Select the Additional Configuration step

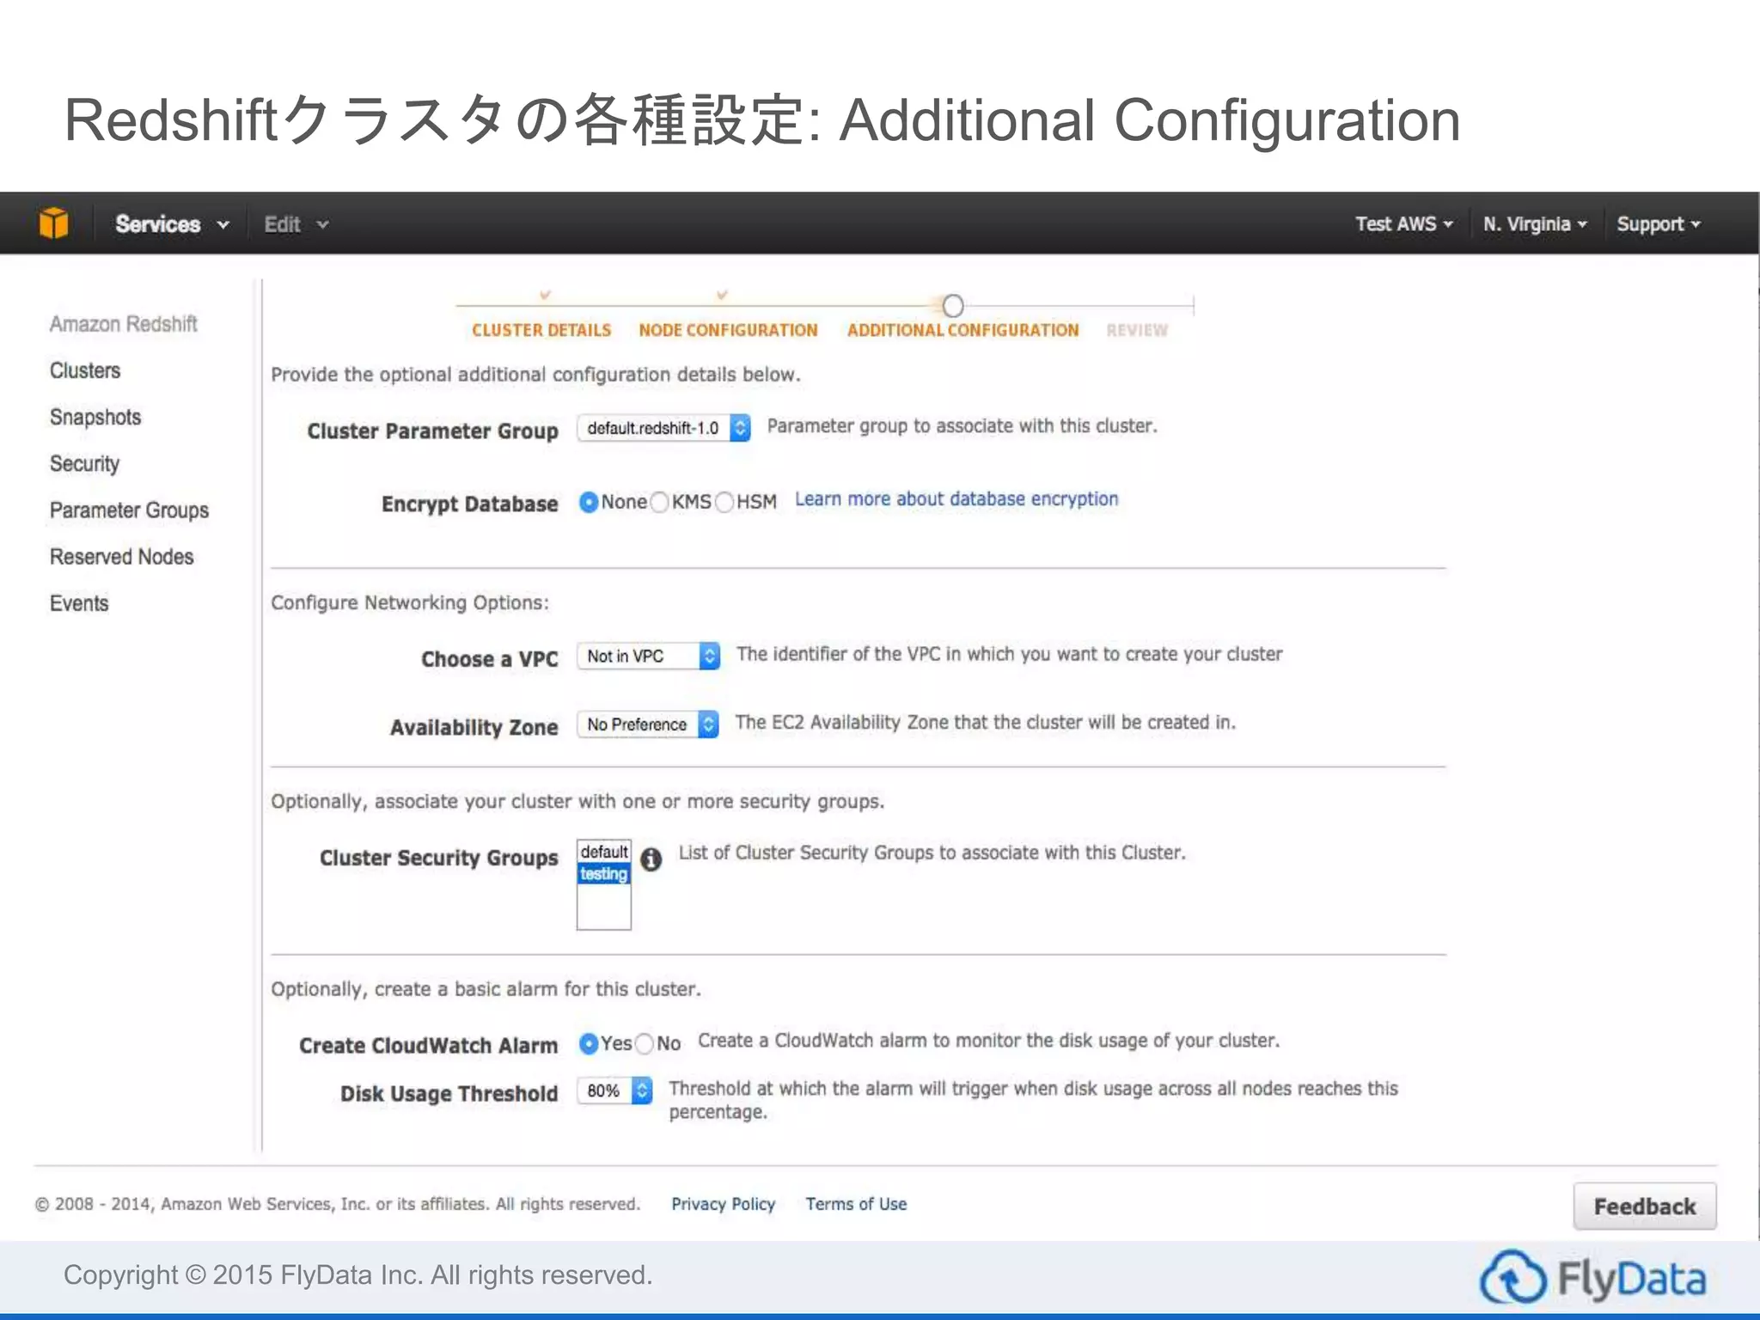coord(962,330)
